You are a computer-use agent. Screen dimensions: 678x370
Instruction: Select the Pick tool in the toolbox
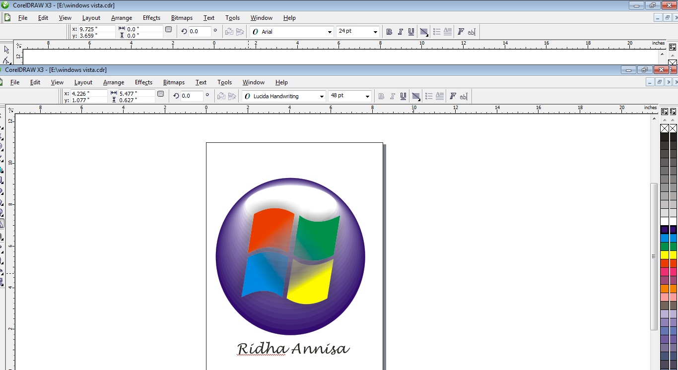[6, 50]
